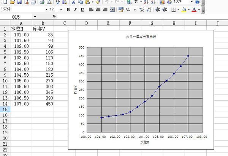Toggle bold formatting
The image size is (228, 156).
point(68,10)
